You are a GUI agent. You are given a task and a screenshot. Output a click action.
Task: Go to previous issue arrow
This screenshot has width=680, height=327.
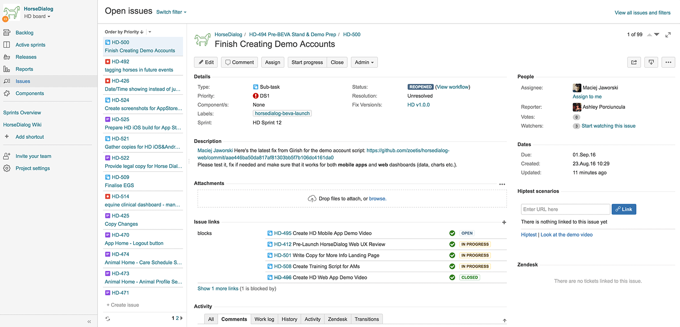pyautogui.click(x=650, y=35)
